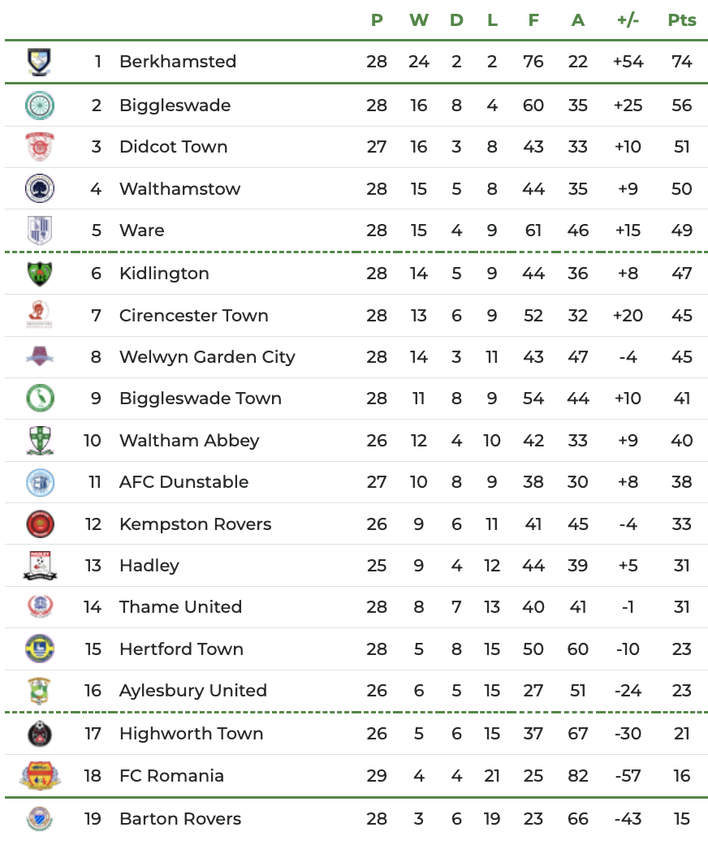Click the Hertford Town crest icon
708x849 pixels.
click(x=40, y=649)
